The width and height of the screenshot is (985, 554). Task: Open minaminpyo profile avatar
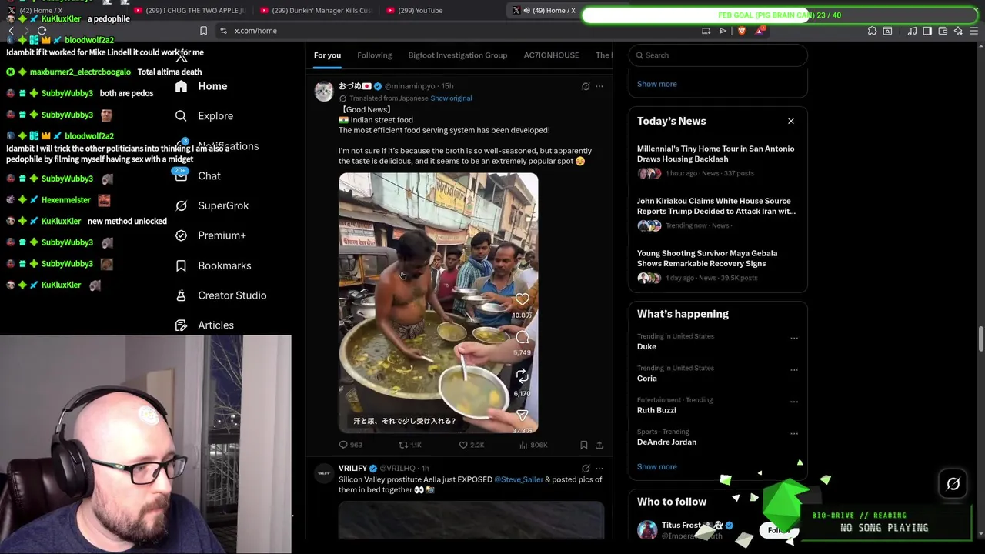(x=324, y=92)
